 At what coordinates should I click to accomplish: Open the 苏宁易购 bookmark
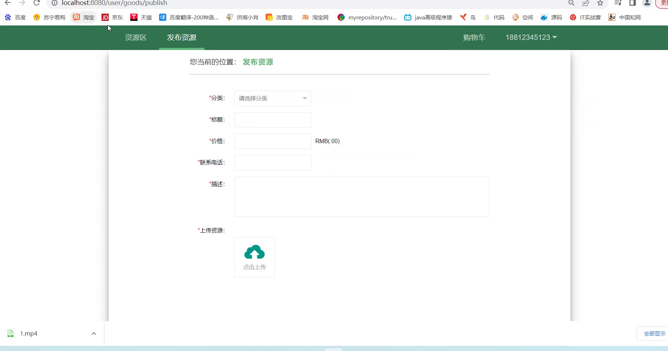pos(49,17)
